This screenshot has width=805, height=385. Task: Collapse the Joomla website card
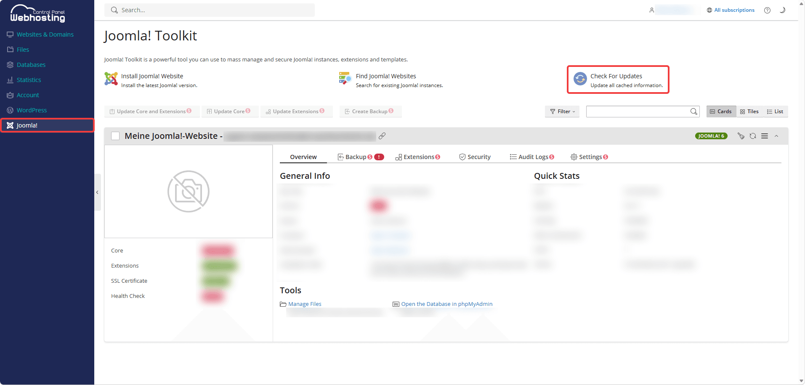coord(776,136)
